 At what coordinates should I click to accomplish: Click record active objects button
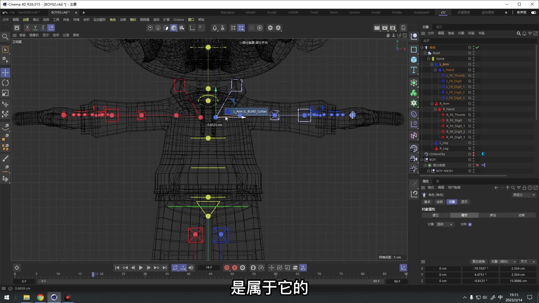tap(227, 268)
